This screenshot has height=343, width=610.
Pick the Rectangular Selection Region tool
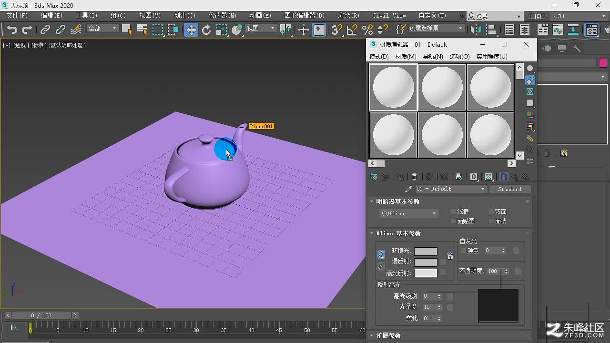coord(158,30)
